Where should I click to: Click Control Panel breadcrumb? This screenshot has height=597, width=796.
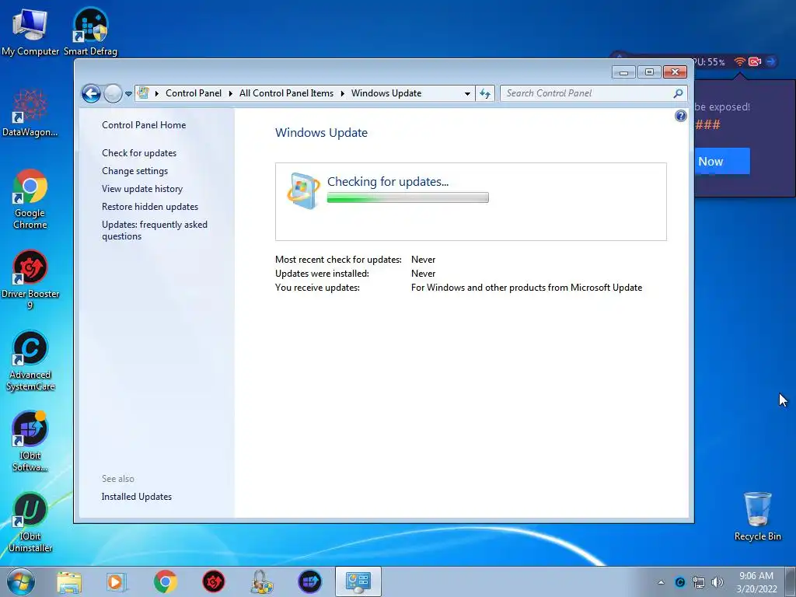[194, 93]
